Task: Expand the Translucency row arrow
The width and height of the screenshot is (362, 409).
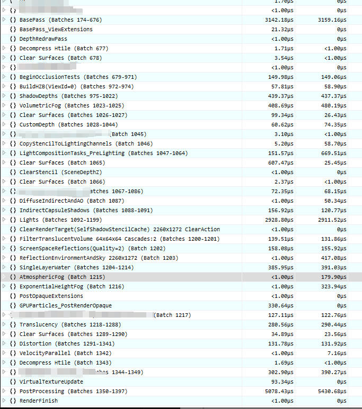Action: pos(4,324)
